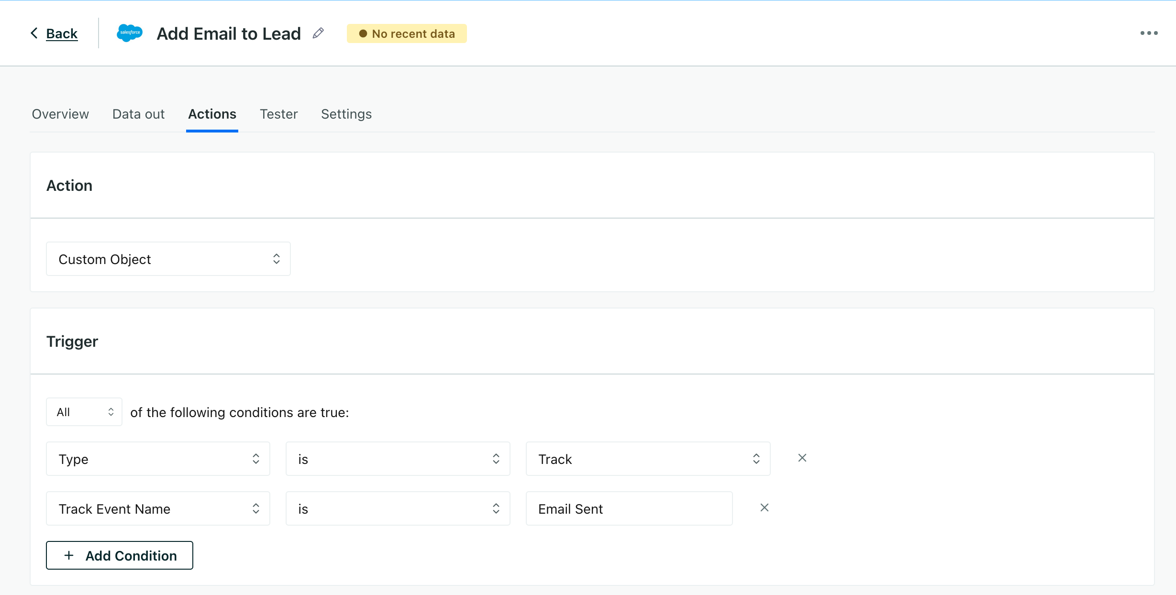Switch to the Tester tab

pos(278,114)
